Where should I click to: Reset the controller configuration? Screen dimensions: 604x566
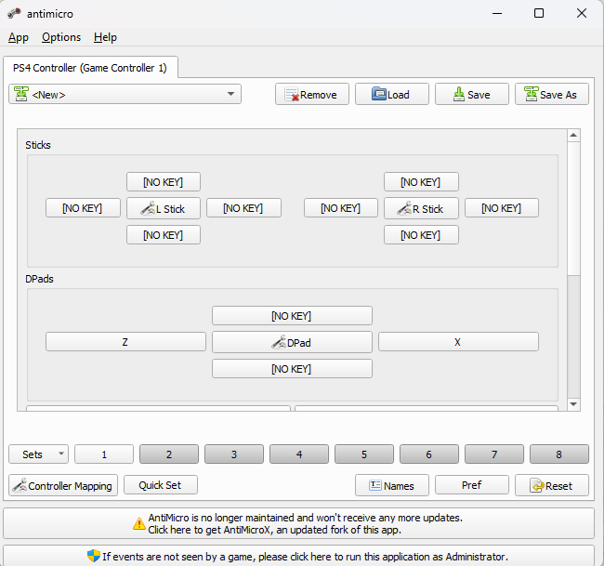552,485
